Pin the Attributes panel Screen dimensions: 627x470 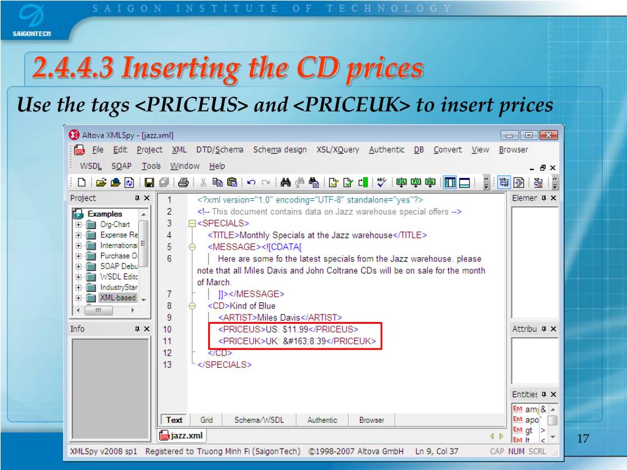544,329
